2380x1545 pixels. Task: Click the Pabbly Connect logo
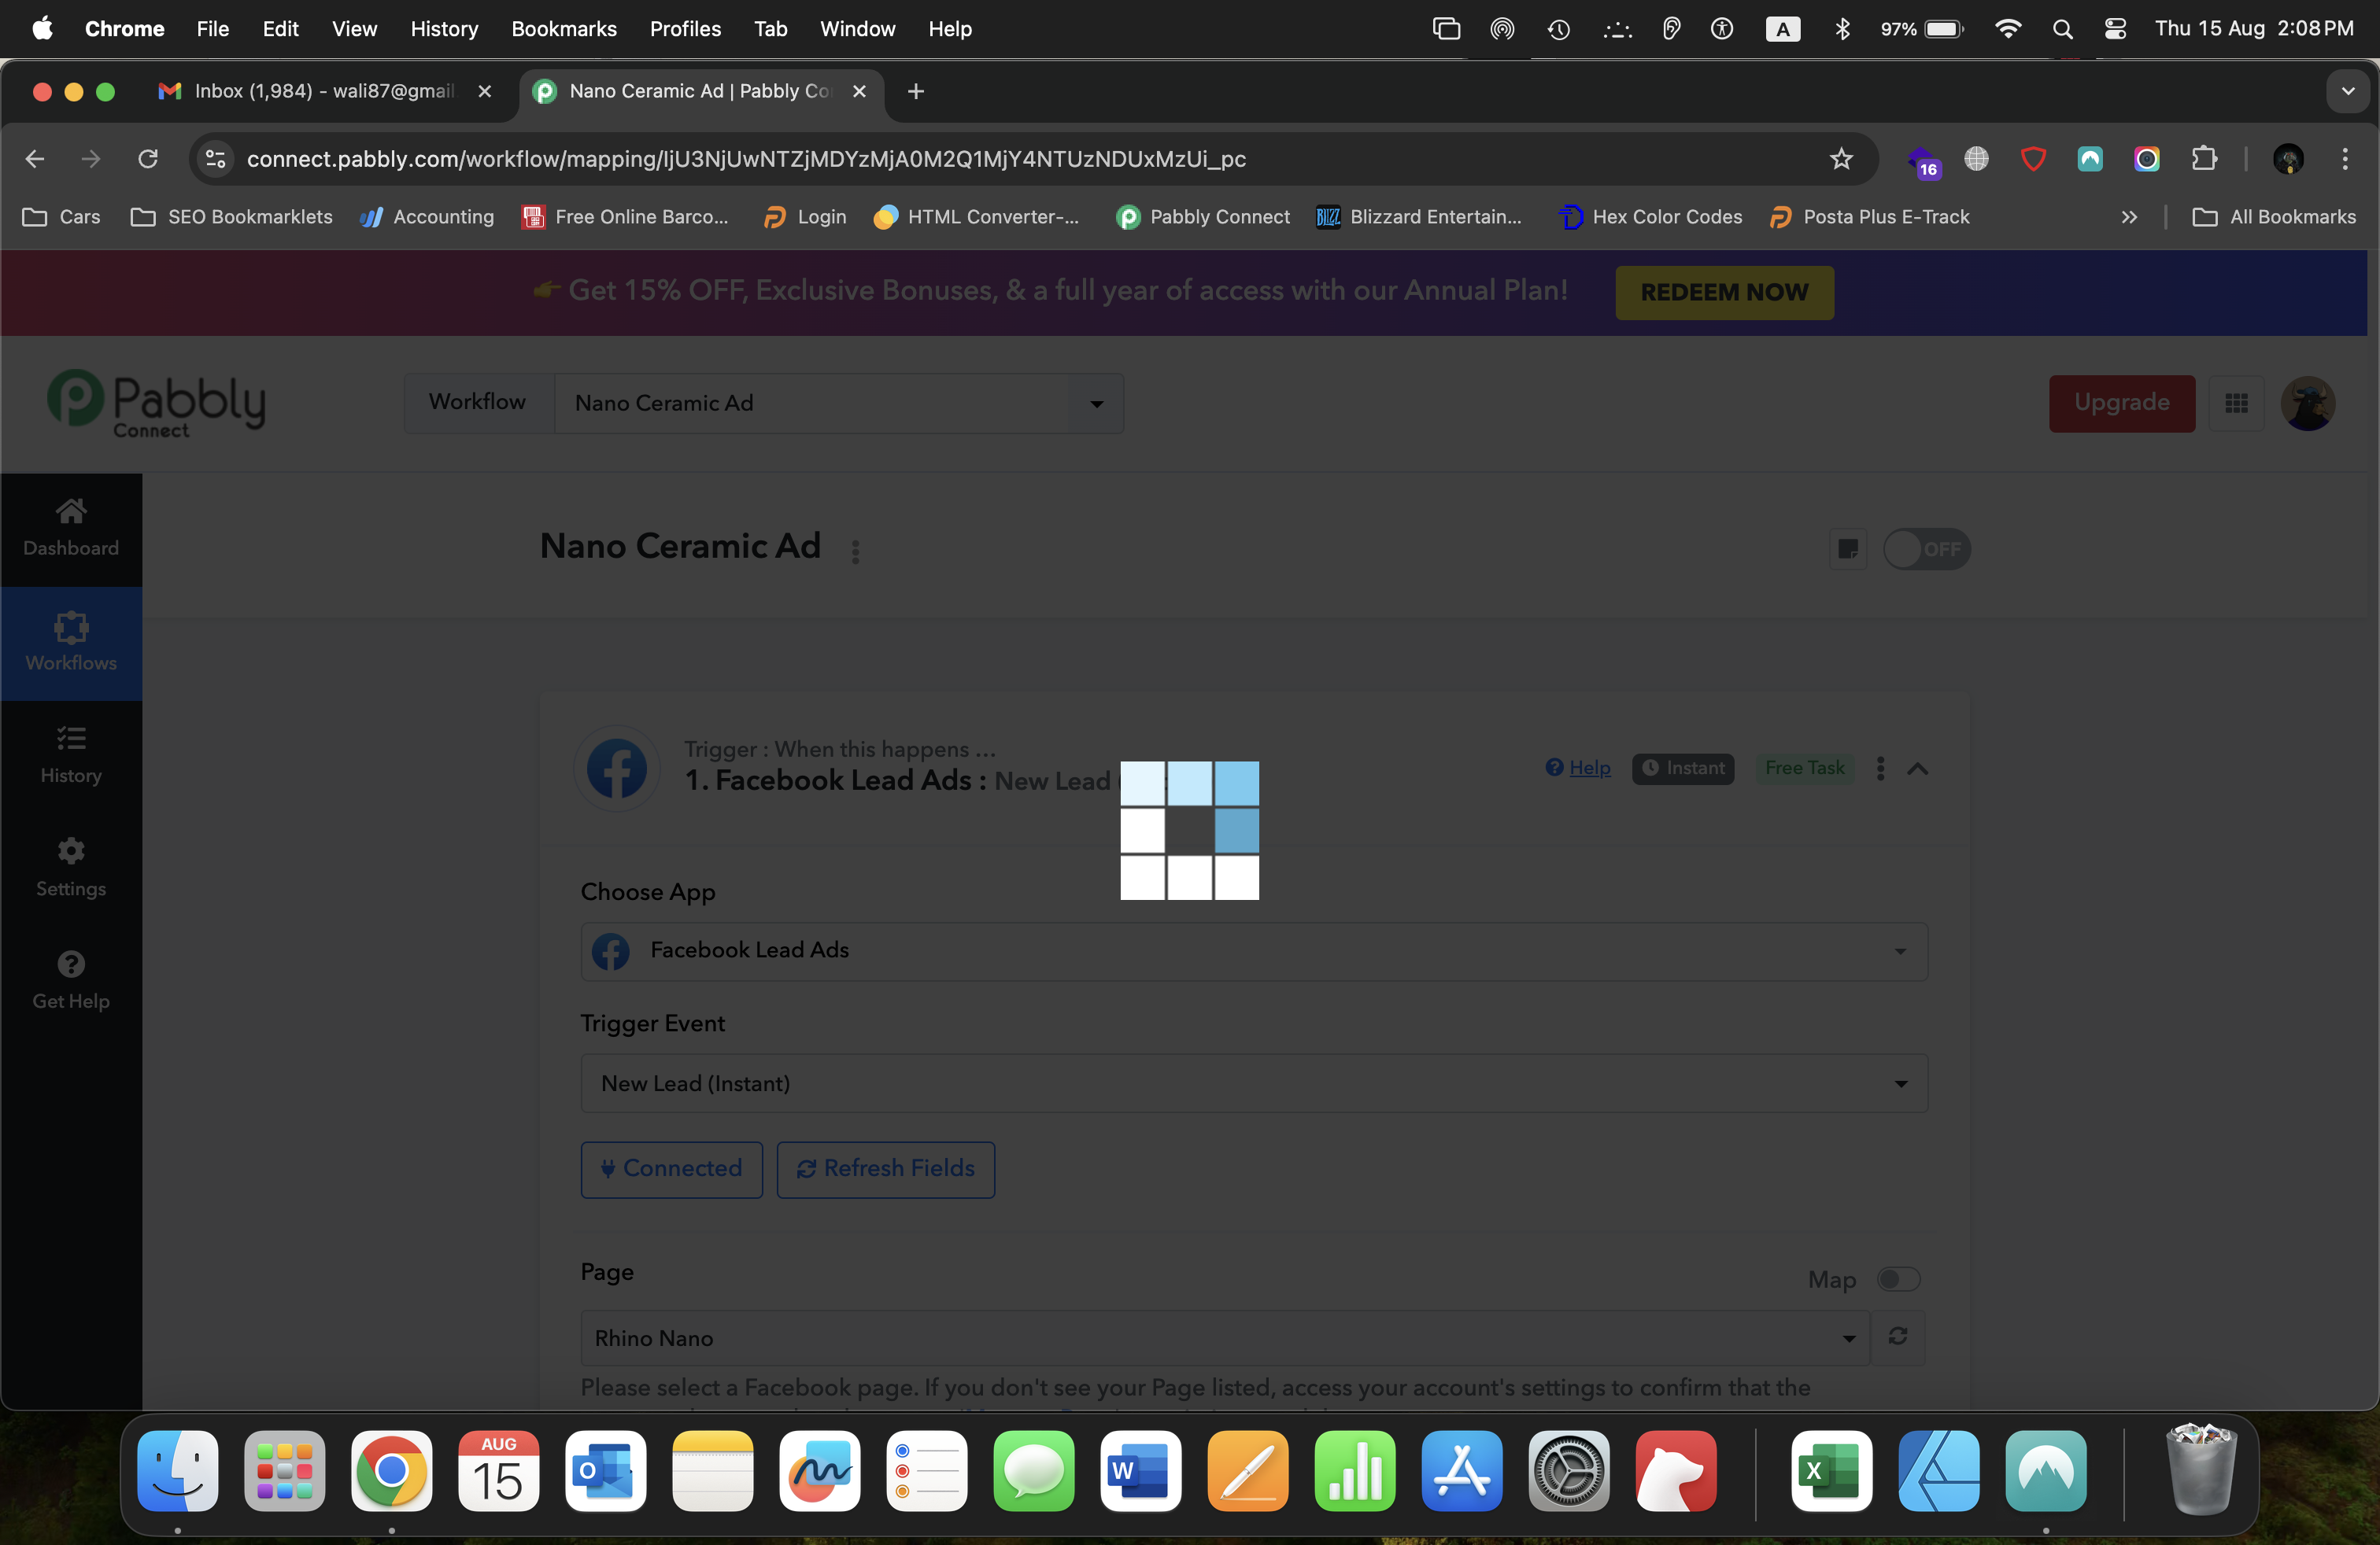click(157, 404)
